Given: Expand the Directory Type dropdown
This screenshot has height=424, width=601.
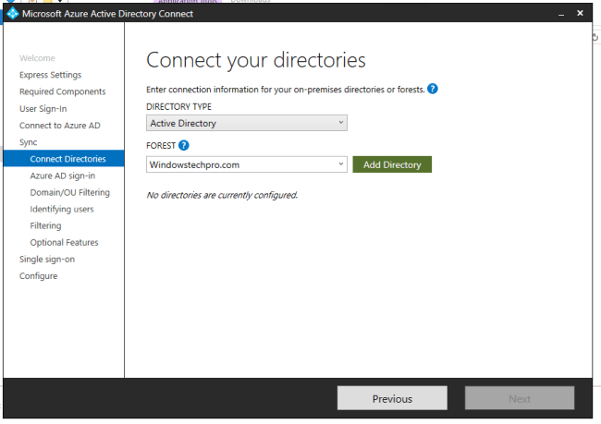Looking at the screenshot, I should [247, 123].
